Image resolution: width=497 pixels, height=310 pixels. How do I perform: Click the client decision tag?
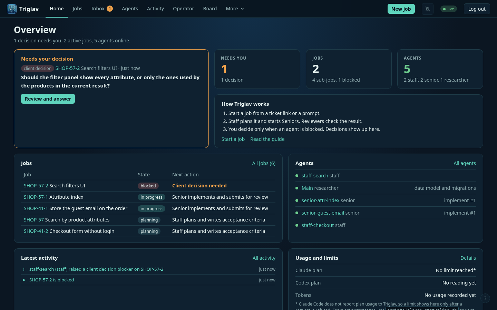click(x=38, y=69)
